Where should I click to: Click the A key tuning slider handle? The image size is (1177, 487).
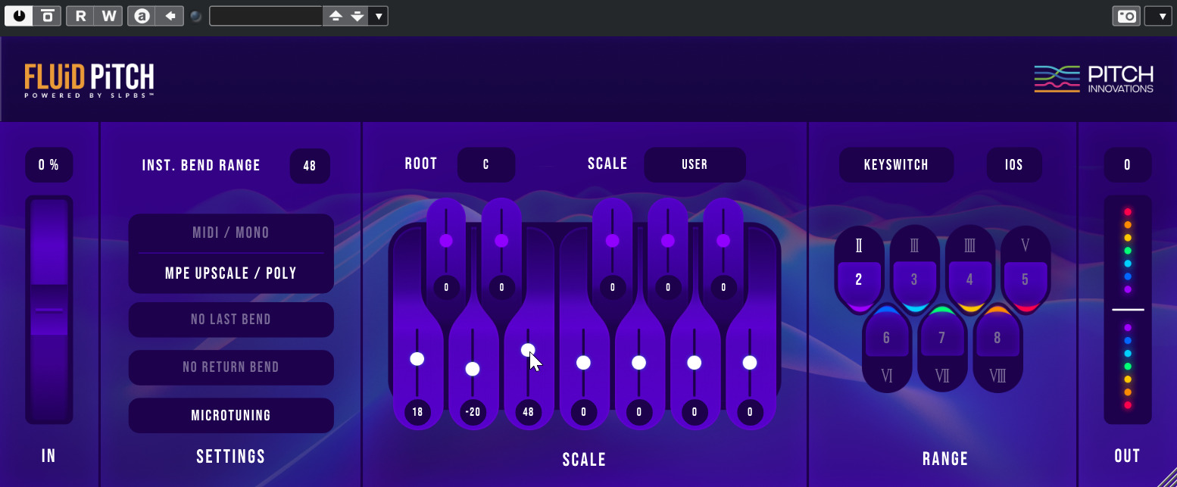(695, 363)
